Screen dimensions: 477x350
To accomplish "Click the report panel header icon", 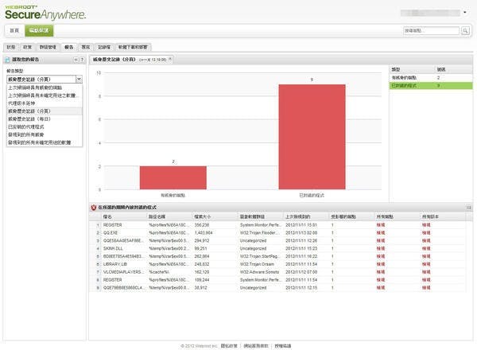I will tap(9, 60).
